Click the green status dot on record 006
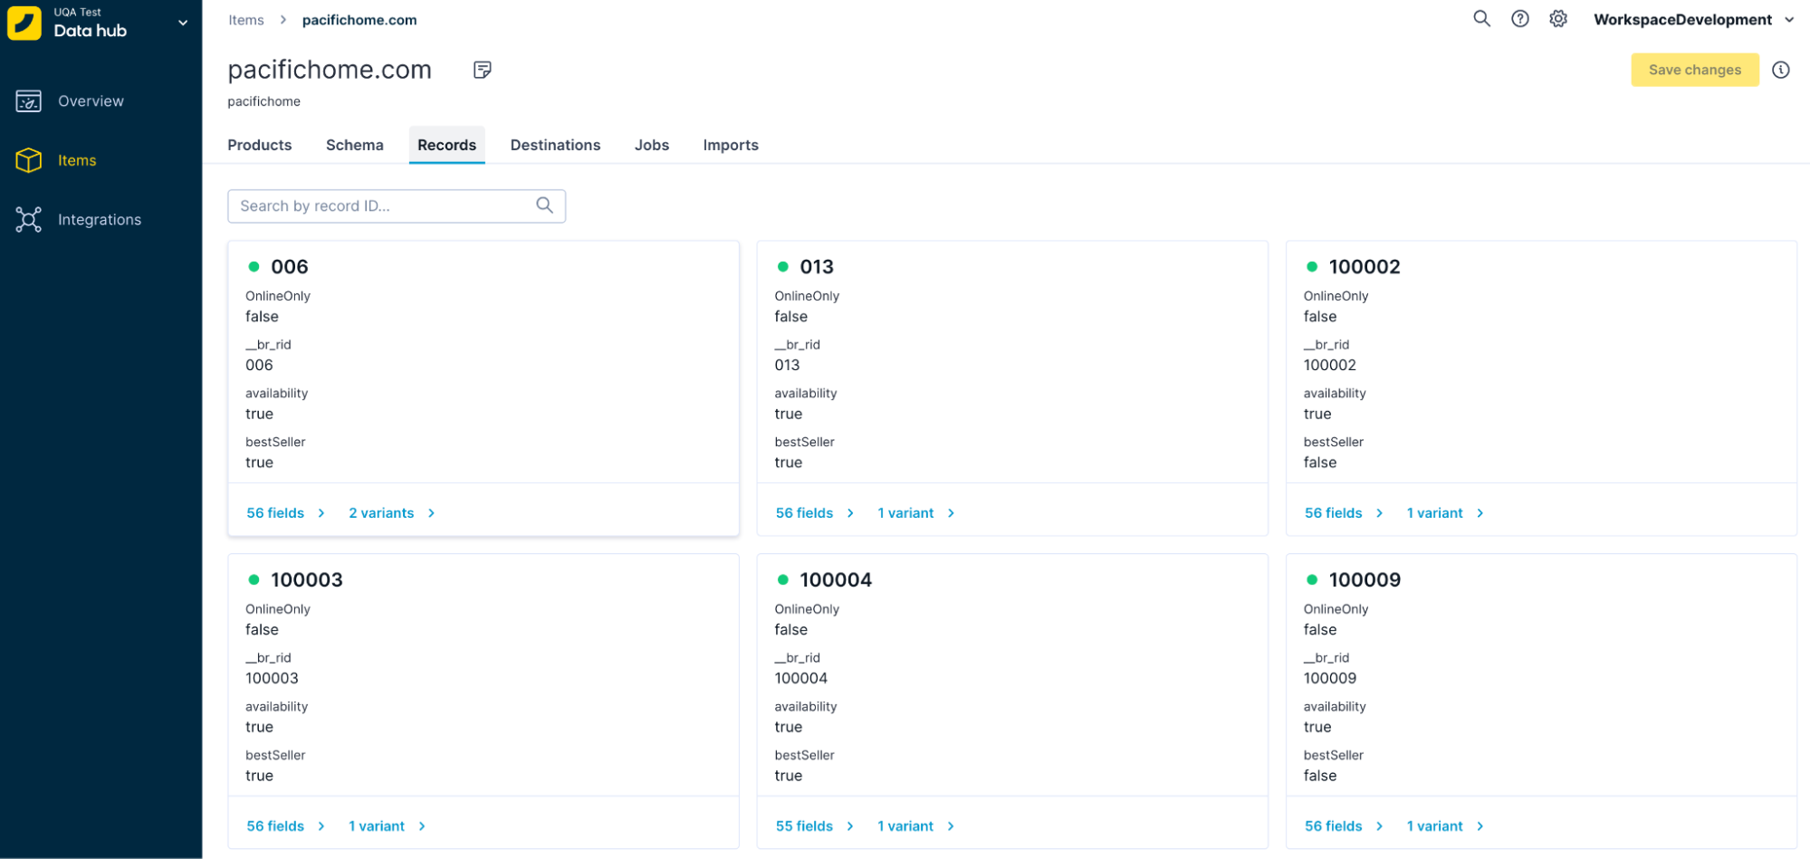This screenshot has height=859, width=1810. pos(254,266)
